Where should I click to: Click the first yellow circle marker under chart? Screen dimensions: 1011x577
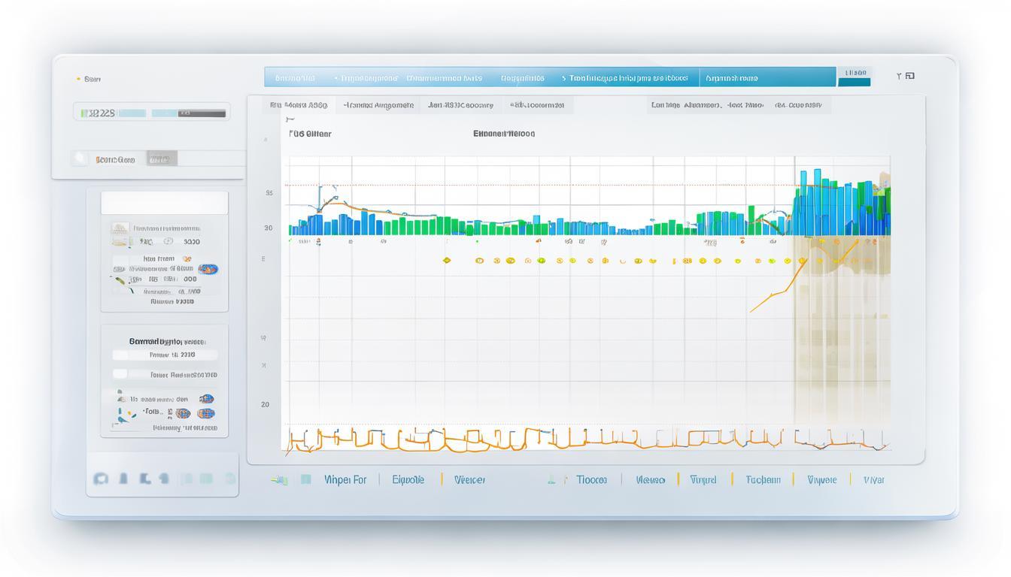[x=447, y=261]
